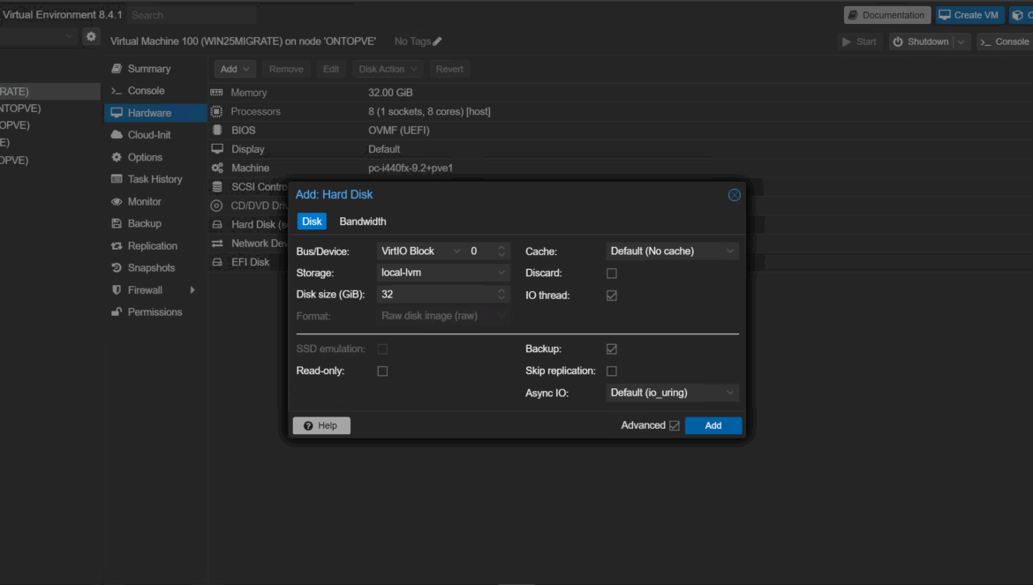Open Snapshots section

tap(151, 268)
